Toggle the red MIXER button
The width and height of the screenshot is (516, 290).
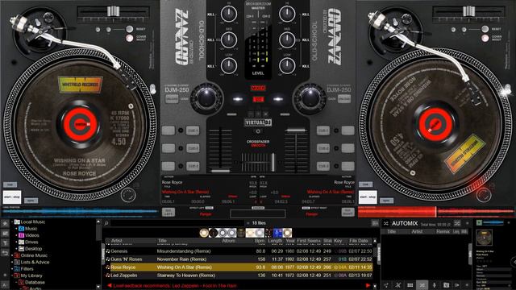click(258, 88)
